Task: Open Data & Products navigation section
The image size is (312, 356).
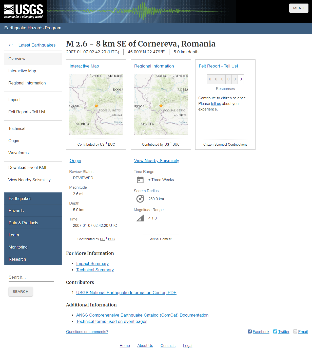Action: (33, 223)
